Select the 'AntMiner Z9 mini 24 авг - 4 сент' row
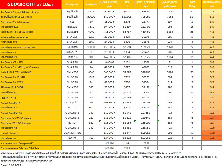222x167 pixels. pos(111,12)
